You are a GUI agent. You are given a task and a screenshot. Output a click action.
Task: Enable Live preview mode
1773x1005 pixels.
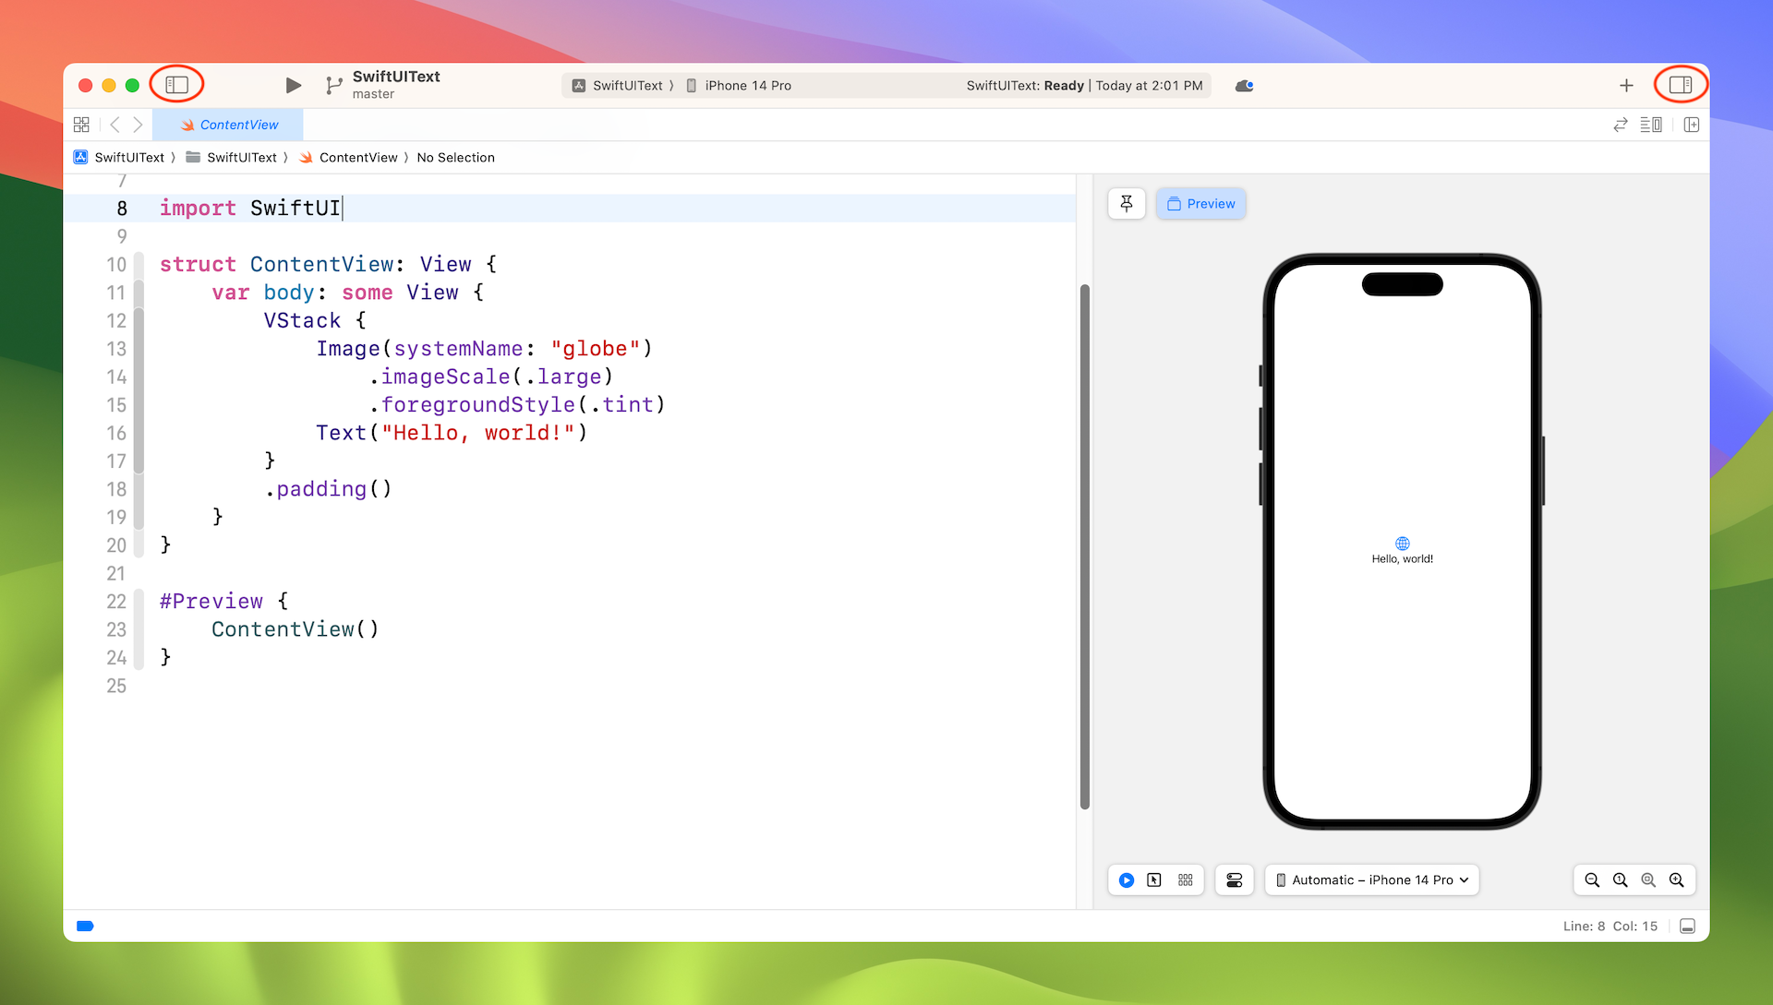point(1127,879)
